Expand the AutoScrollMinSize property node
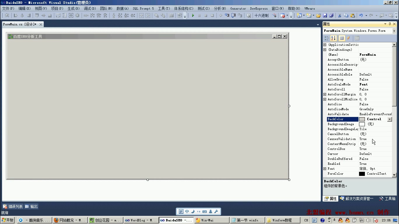399x224 pixels. coord(325,99)
